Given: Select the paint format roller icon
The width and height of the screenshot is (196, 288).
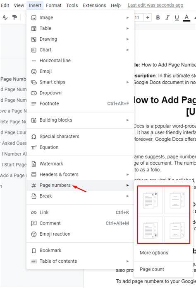Looking at the screenshot, I should [14, 17].
